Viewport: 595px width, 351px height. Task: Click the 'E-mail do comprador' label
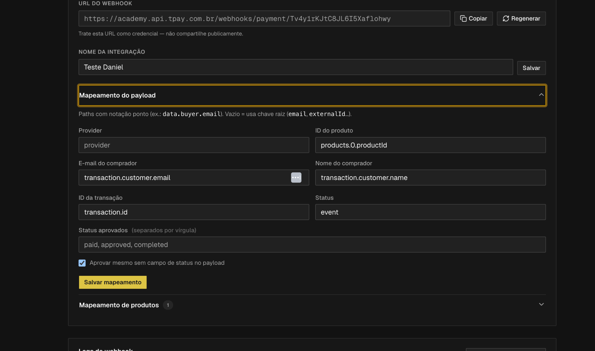click(x=107, y=163)
